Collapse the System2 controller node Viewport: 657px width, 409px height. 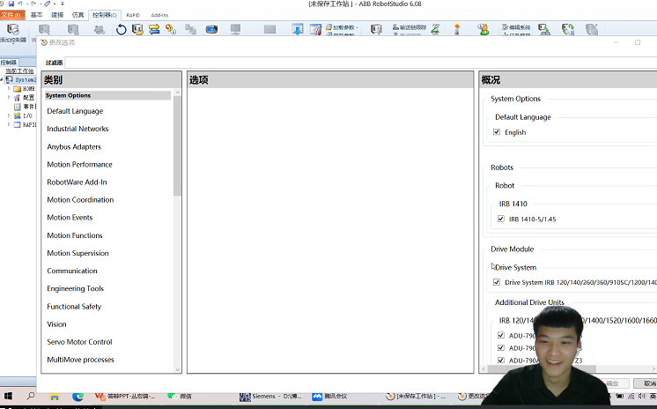click(2, 79)
